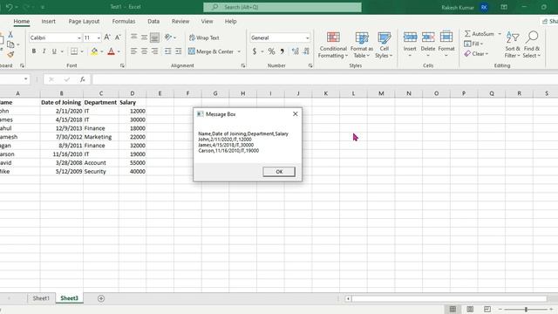
Task: Increase decimal places
Action: [x=295, y=51]
